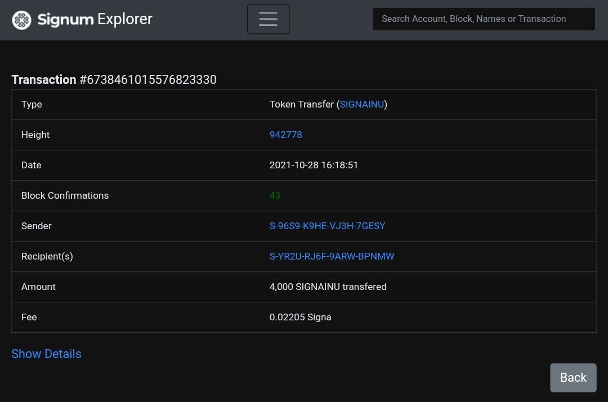Expand Show Details section
608x402 pixels.
tap(47, 354)
